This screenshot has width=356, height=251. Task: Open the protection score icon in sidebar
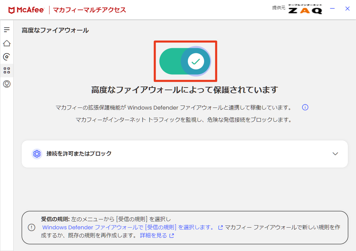pyautogui.click(x=7, y=57)
